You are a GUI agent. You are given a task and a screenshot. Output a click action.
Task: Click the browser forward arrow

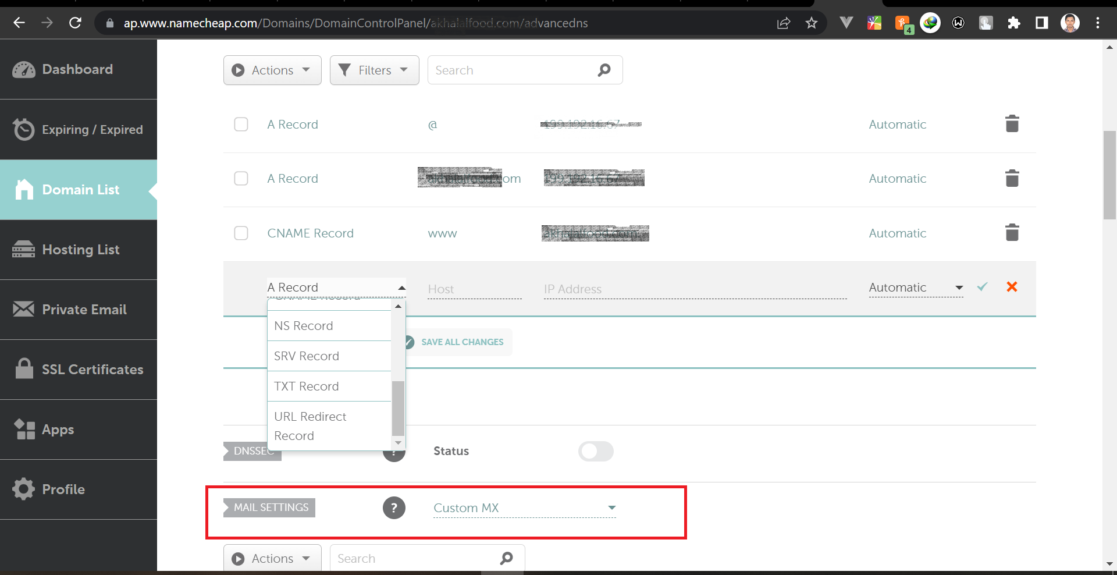tap(47, 23)
